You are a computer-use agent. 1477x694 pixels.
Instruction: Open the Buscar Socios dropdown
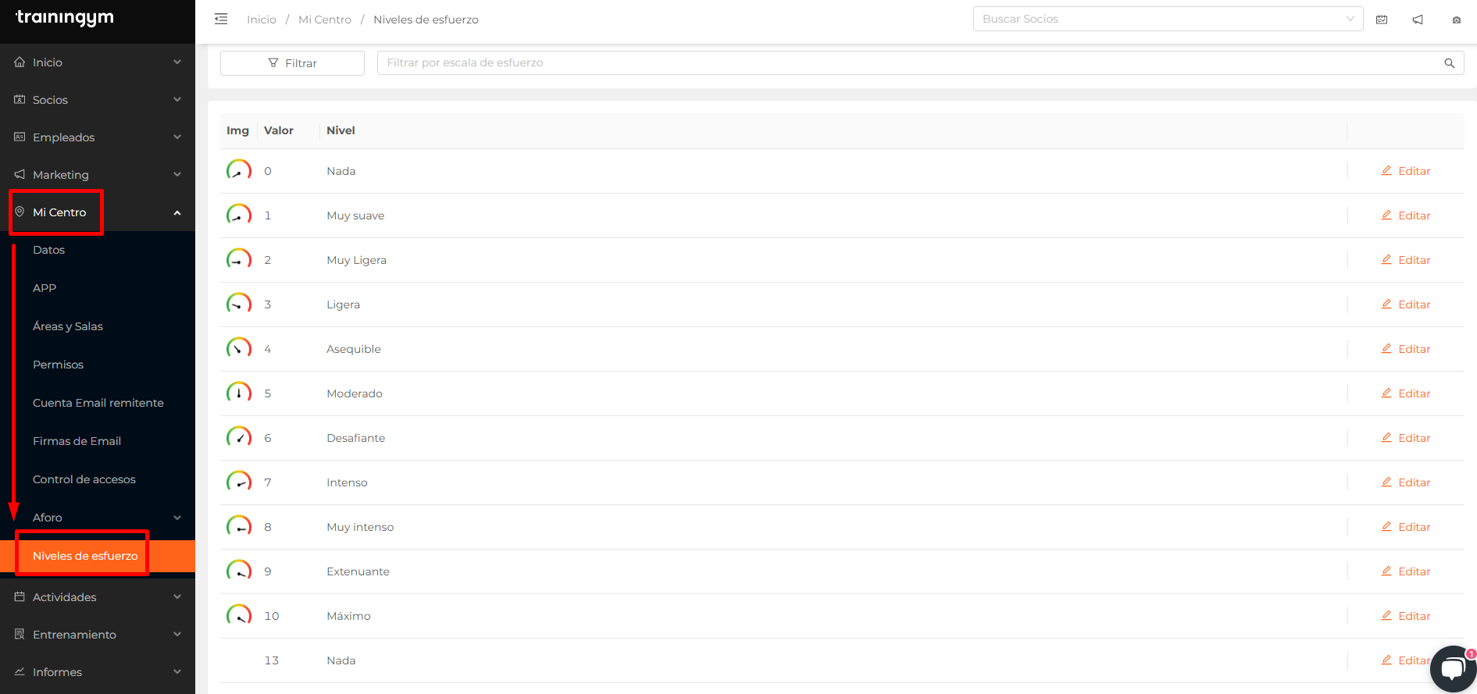coord(1168,19)
